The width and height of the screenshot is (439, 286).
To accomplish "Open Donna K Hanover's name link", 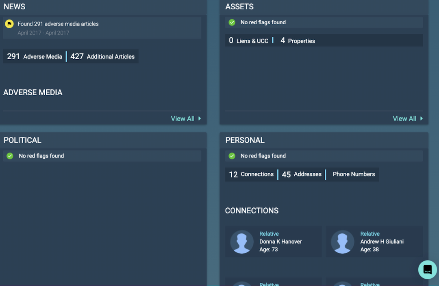I will [280, 241].
